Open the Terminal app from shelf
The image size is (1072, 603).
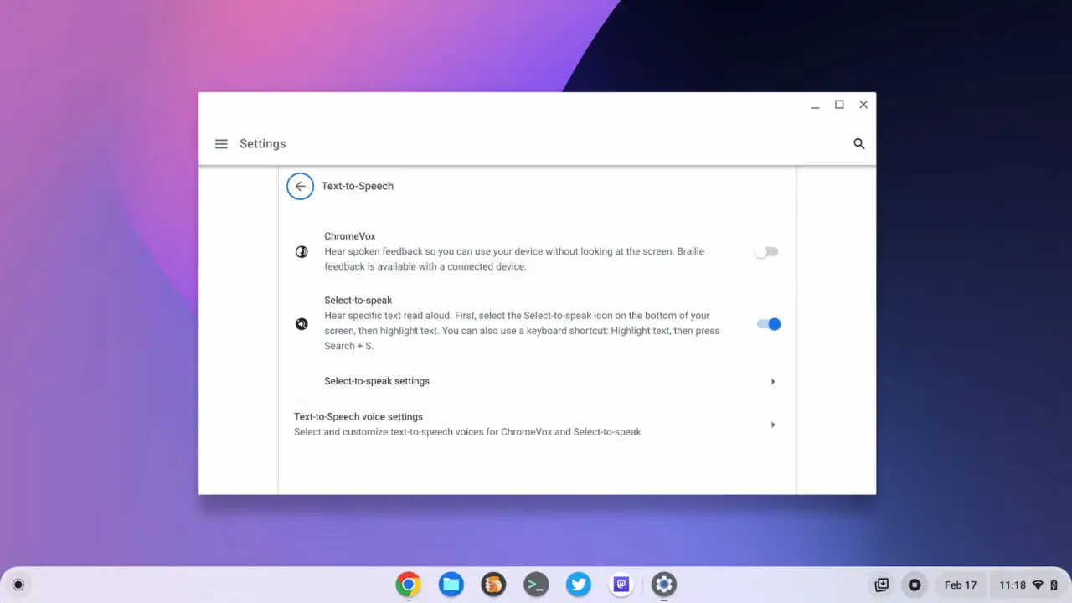coord(536,585)
